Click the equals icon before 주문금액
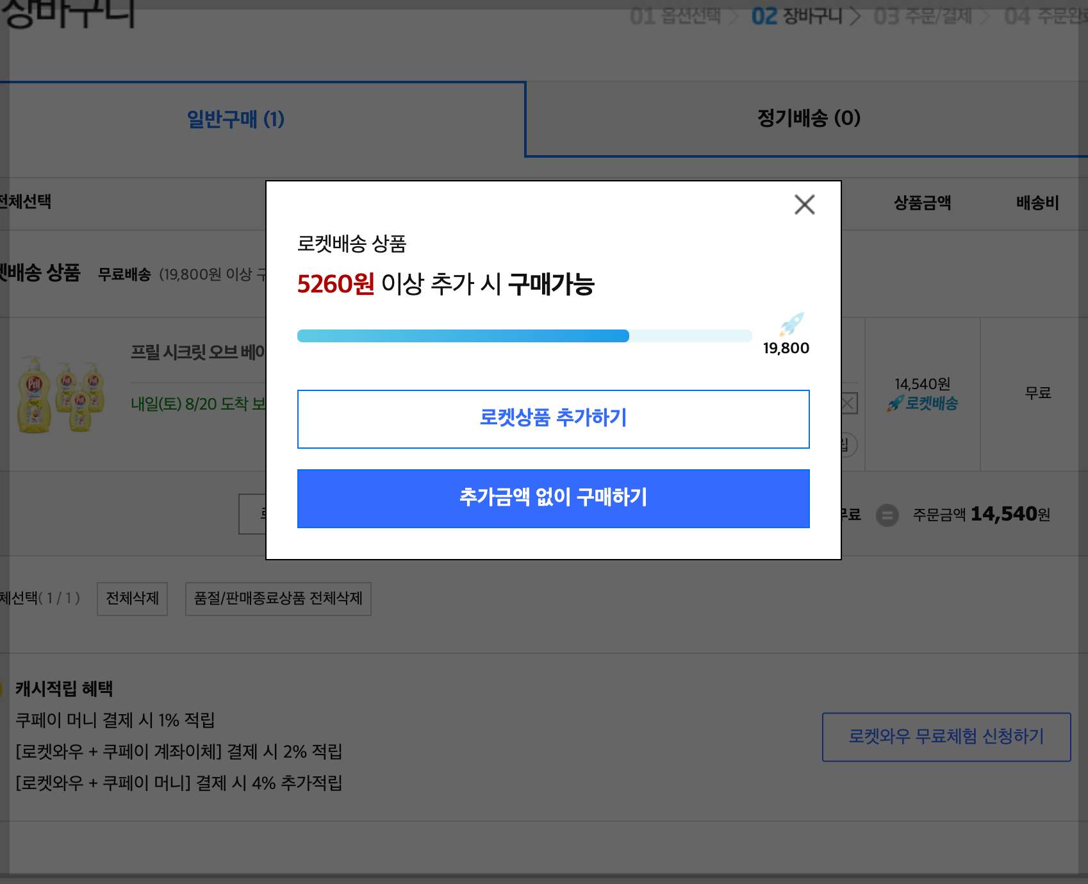The image size is (1088, 884). click(x=887, y=514)
